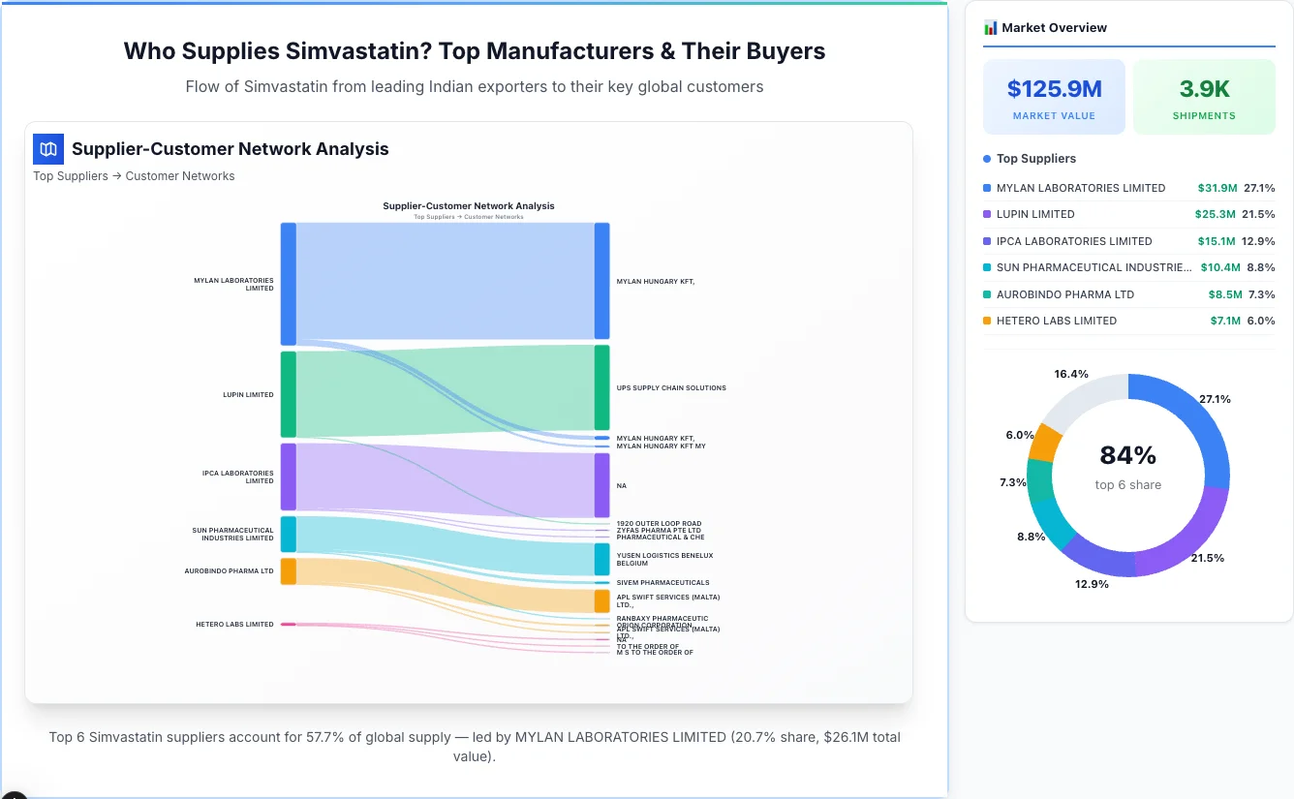This screenshot has width=1294, height=799.
Task: Click the green color swatch beside AUROBINDO PHARMA LTD
Action: click(x=987, y=294)
